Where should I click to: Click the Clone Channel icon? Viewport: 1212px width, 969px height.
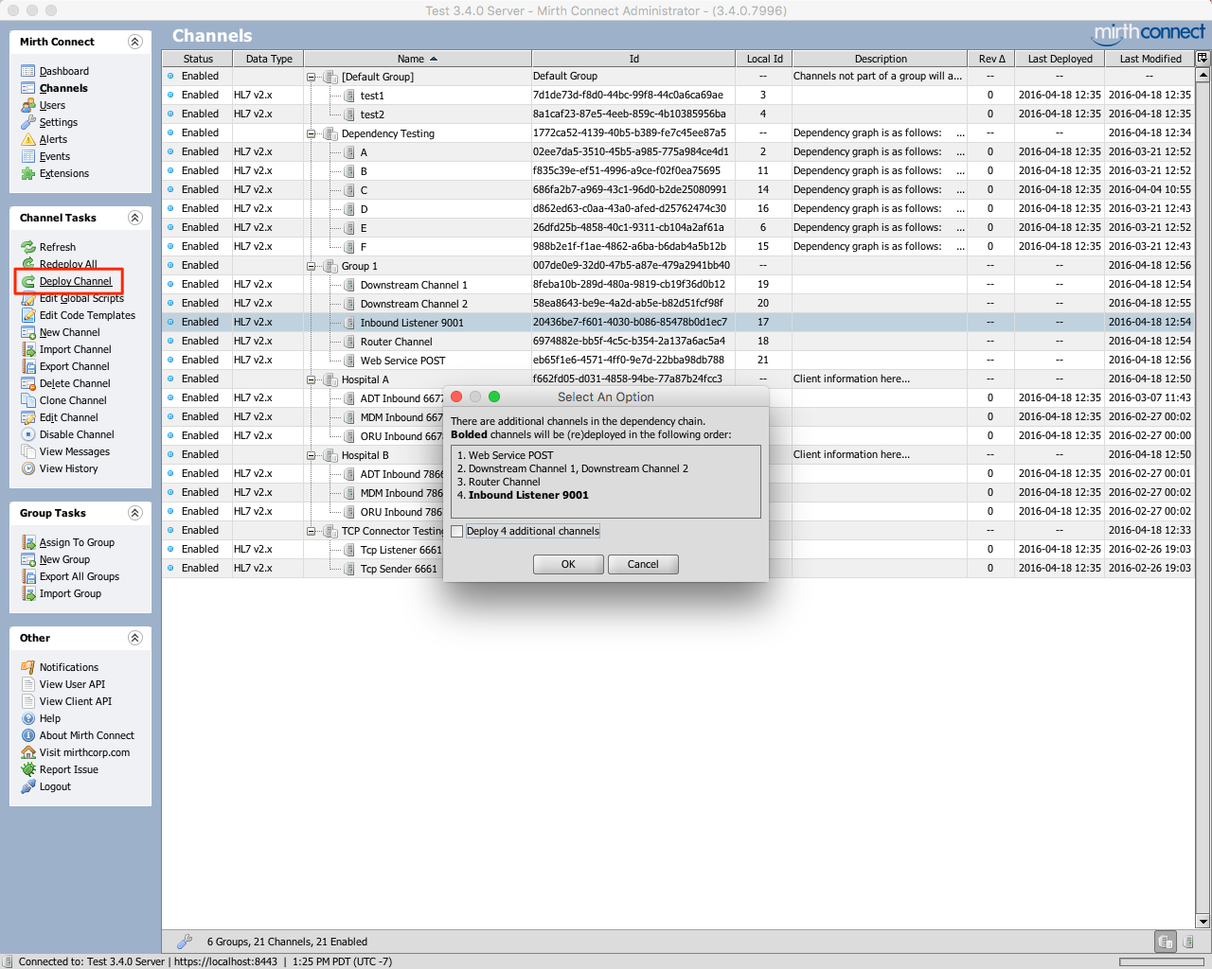[28, 400]
